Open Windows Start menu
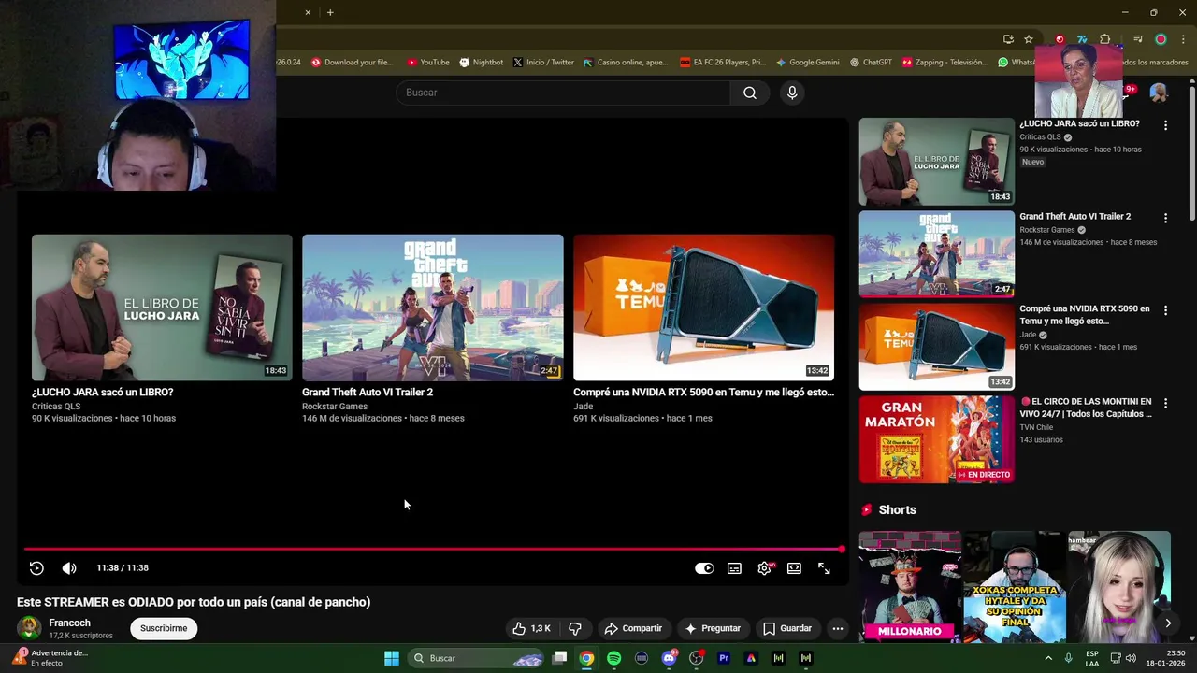The width and height of the screenshot is (1197, 673). (x=392, y=658)
